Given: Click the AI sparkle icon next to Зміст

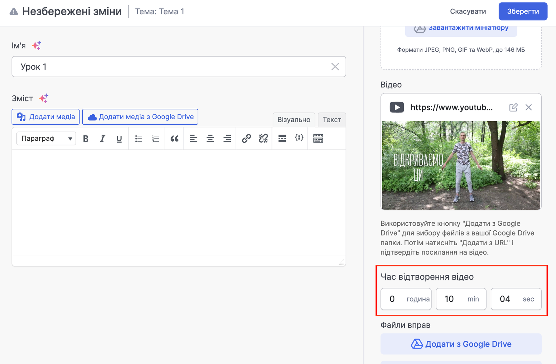Looking at the screenshot, I should (43, 98).
